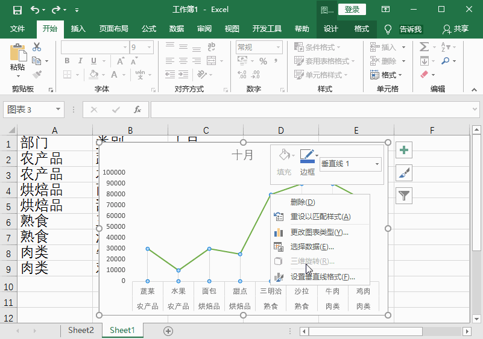Viewport: 483px width, 339px height.
Task: Open the 插入 ribbon tab
Action: point(78,29)
